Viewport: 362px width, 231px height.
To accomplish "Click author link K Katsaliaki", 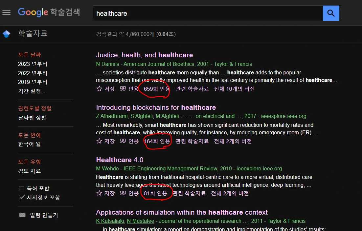I will (110, 221).
